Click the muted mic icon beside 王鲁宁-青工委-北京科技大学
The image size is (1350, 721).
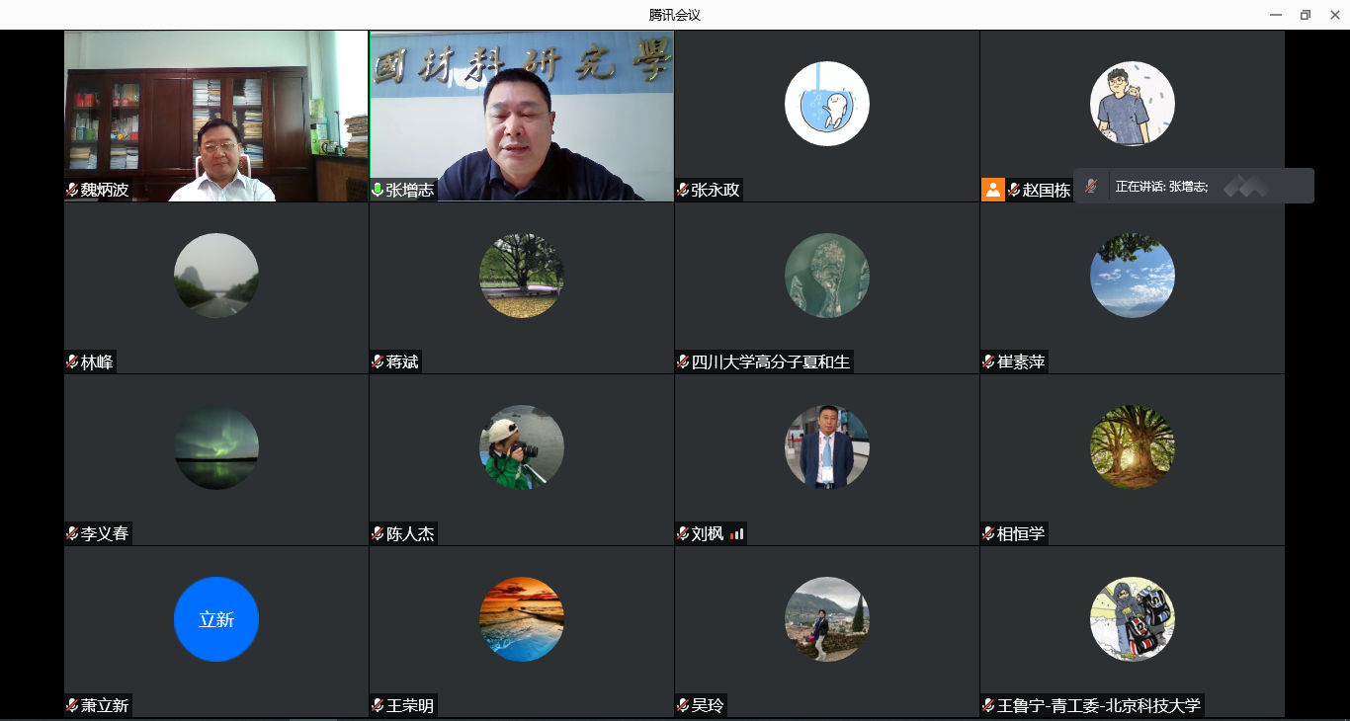(988, 705)
